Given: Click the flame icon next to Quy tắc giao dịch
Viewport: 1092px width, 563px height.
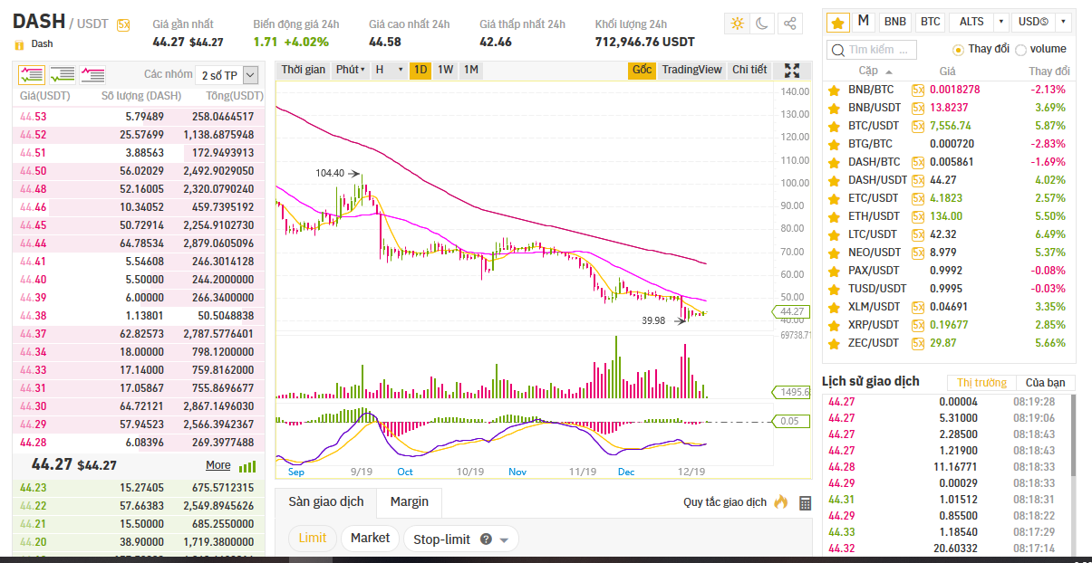Looking at the screenshot, I should pyautogui.click(x=781, y=501).
